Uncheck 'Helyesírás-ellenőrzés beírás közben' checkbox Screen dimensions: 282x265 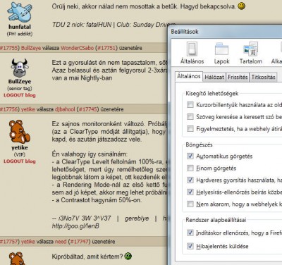coord(190,192)
